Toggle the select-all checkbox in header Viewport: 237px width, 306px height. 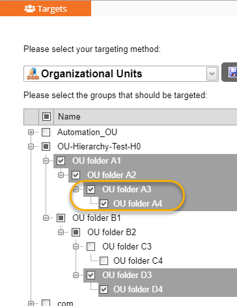(46, 117)
